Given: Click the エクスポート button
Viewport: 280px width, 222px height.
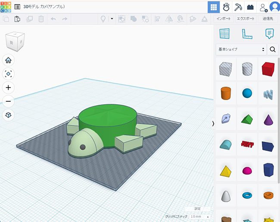Looking at the screenshot, I should click(x=246, y=19).
